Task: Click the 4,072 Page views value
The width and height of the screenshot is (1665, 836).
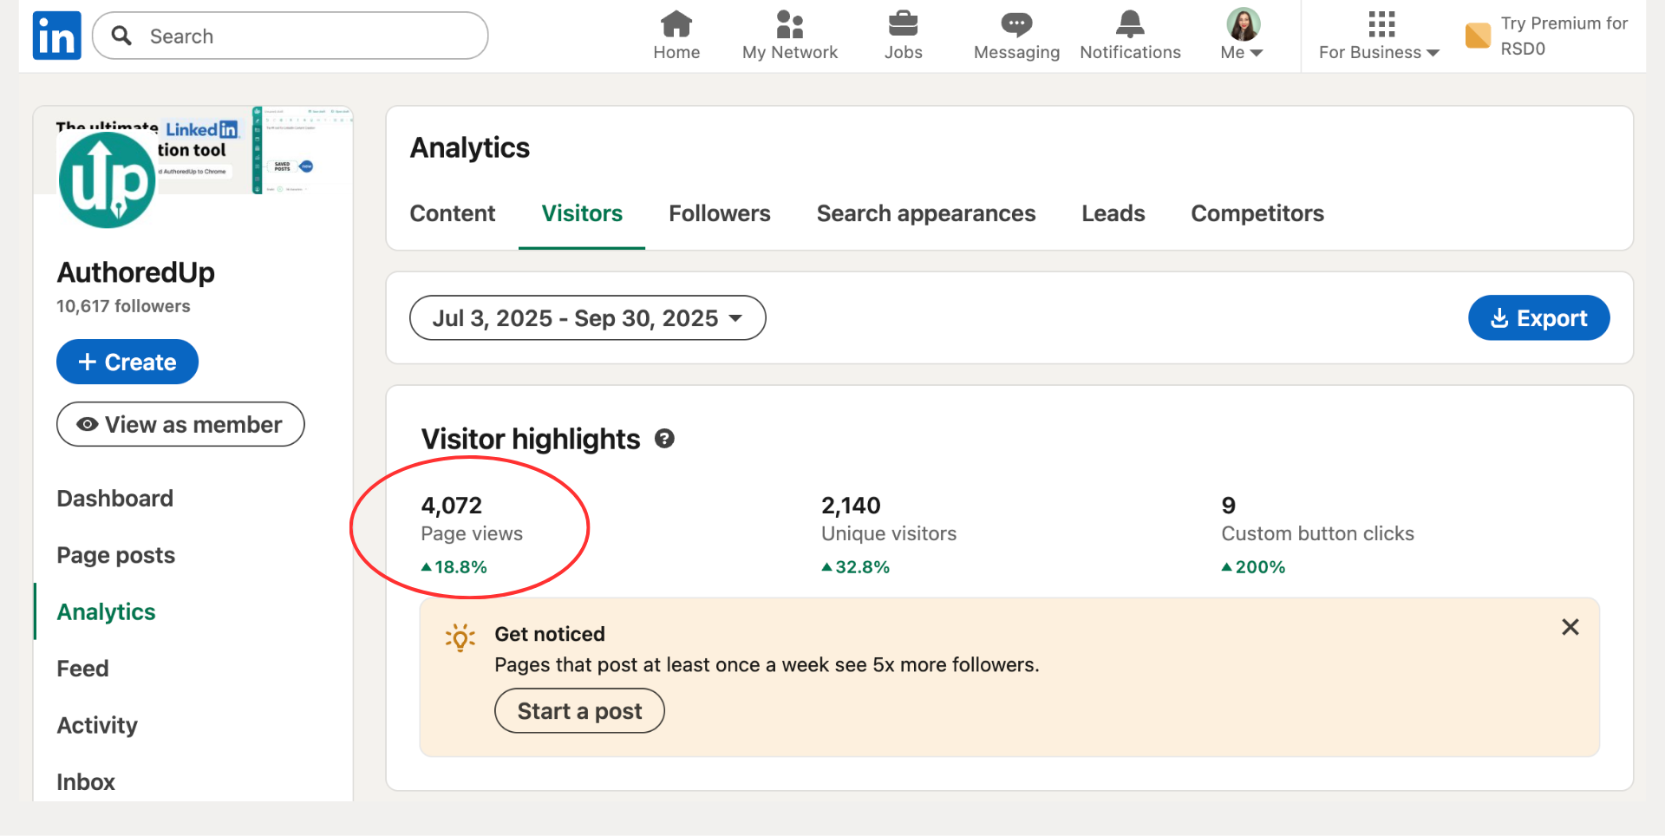Action: tap(452, 506)
